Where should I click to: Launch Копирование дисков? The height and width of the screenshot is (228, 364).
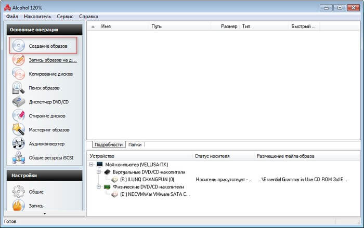click(50, 74)
